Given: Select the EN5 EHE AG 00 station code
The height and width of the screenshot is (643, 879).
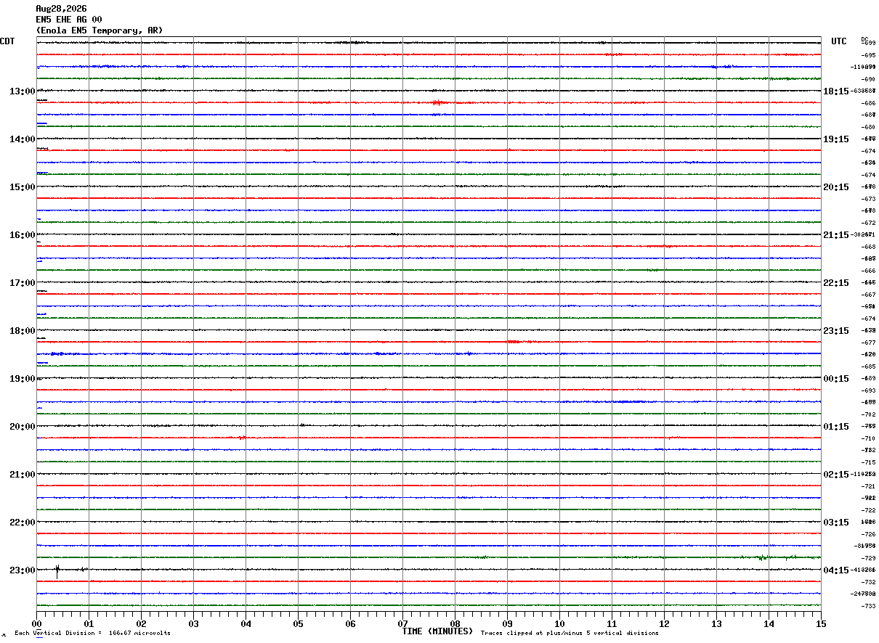Looking at the screenshot, I should [x=69, y=20].
